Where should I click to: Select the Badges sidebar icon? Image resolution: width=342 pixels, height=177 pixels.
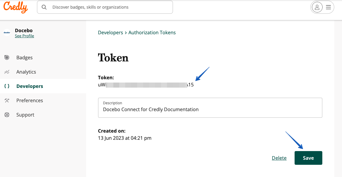[x=7, y=58]
